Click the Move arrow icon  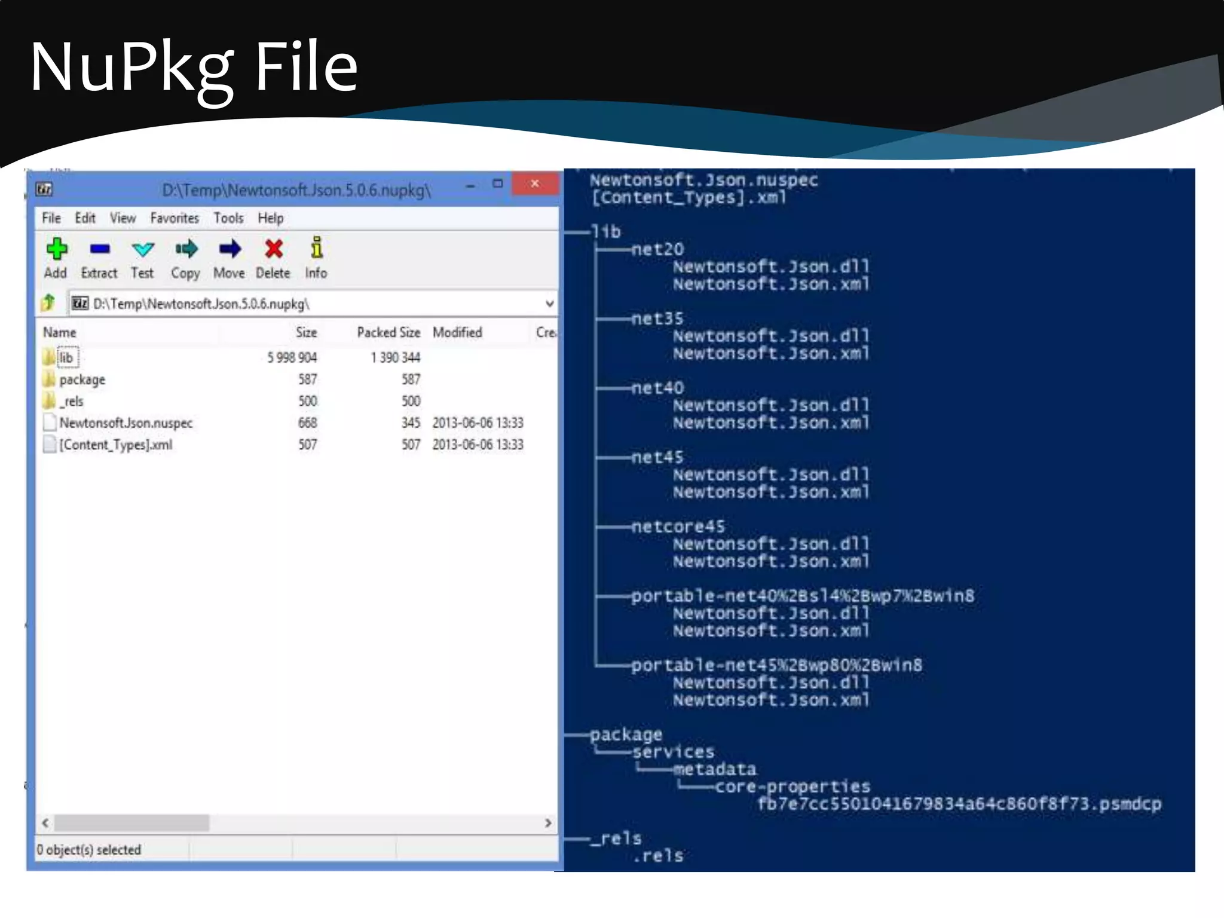pos(229,249)
